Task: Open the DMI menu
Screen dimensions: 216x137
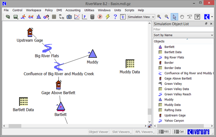Action: pyautogui.click(x=59, y=10)
